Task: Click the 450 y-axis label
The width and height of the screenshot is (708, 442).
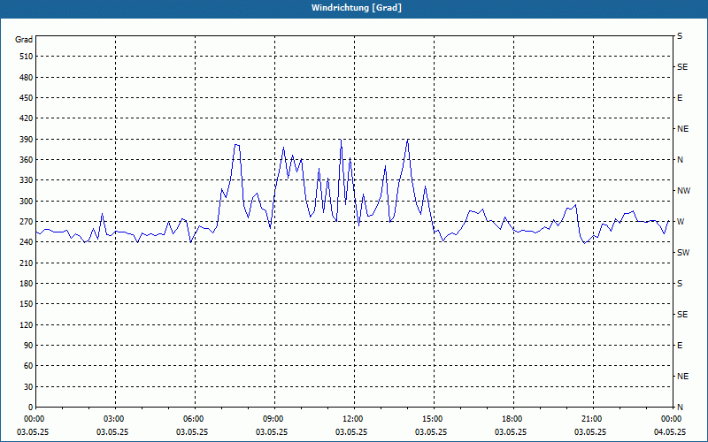Action: click(27, 98)
